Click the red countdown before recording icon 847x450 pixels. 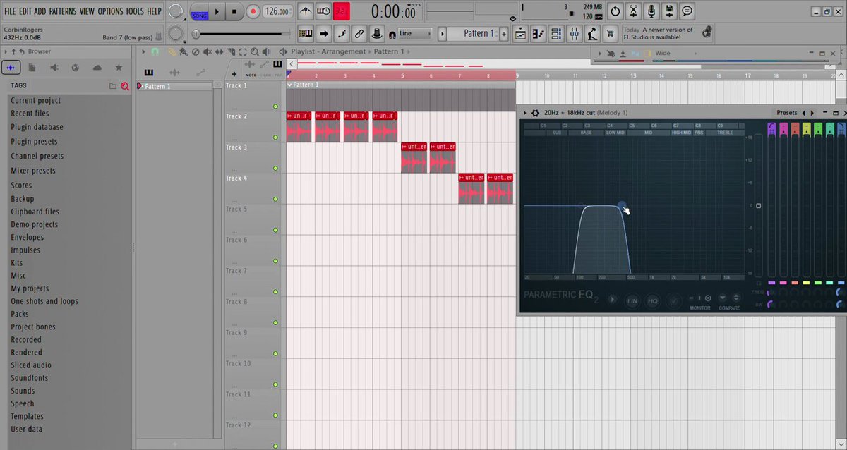click(x=342, y=11)
